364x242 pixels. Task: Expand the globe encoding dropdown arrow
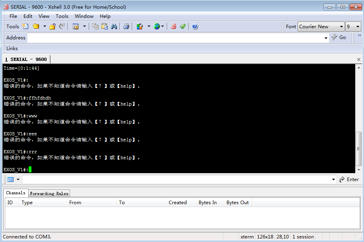(x=162, y=27)
